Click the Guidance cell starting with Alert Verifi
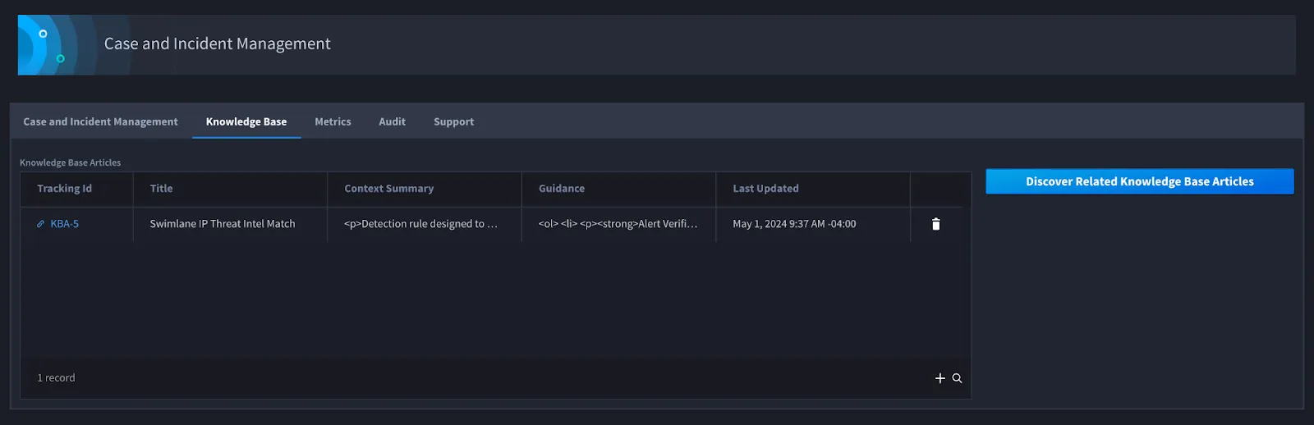Viewport: 1314px width, 425px height. tap(618, 224)
